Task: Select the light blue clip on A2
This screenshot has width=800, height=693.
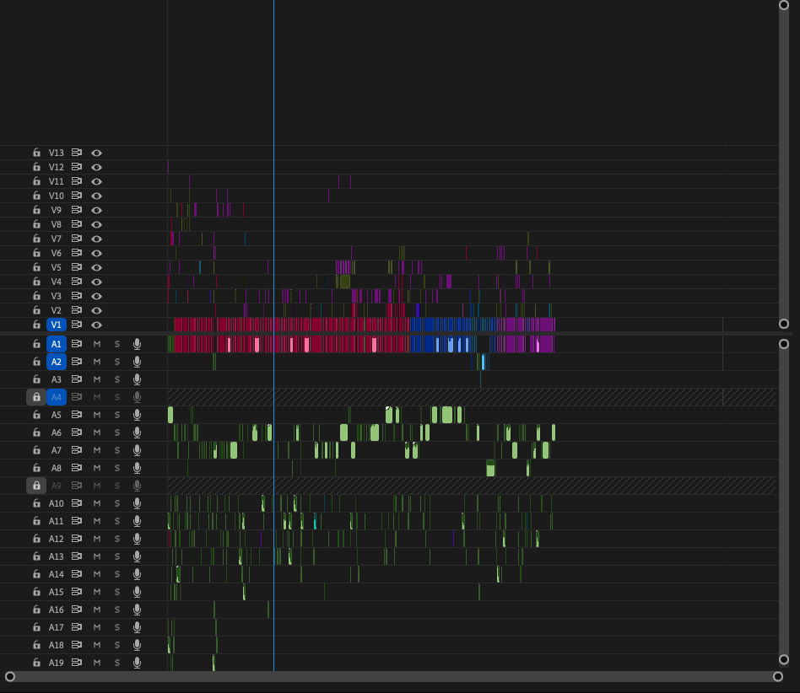Action: click(484, 362)
